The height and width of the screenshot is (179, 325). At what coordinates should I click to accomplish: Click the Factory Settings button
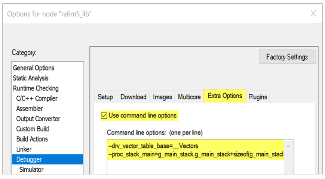[x=287, y=57]
